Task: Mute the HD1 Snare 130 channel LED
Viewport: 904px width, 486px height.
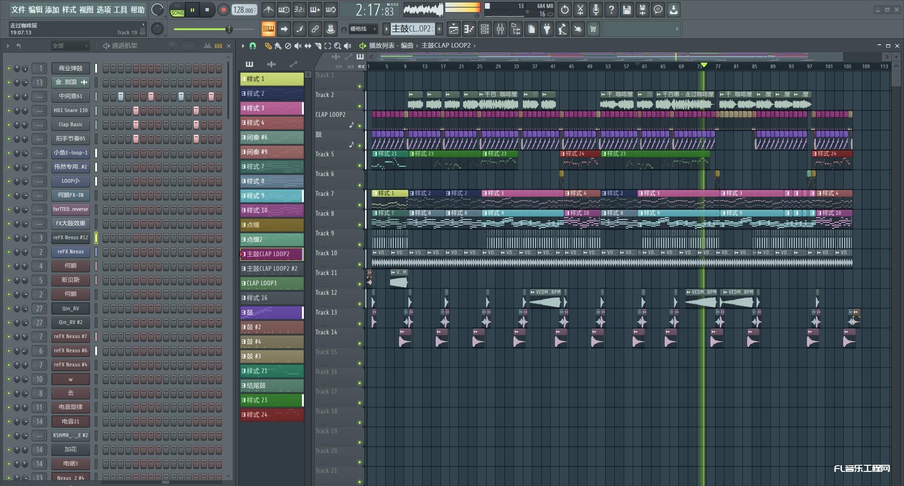Action: (x=8, y=111)
